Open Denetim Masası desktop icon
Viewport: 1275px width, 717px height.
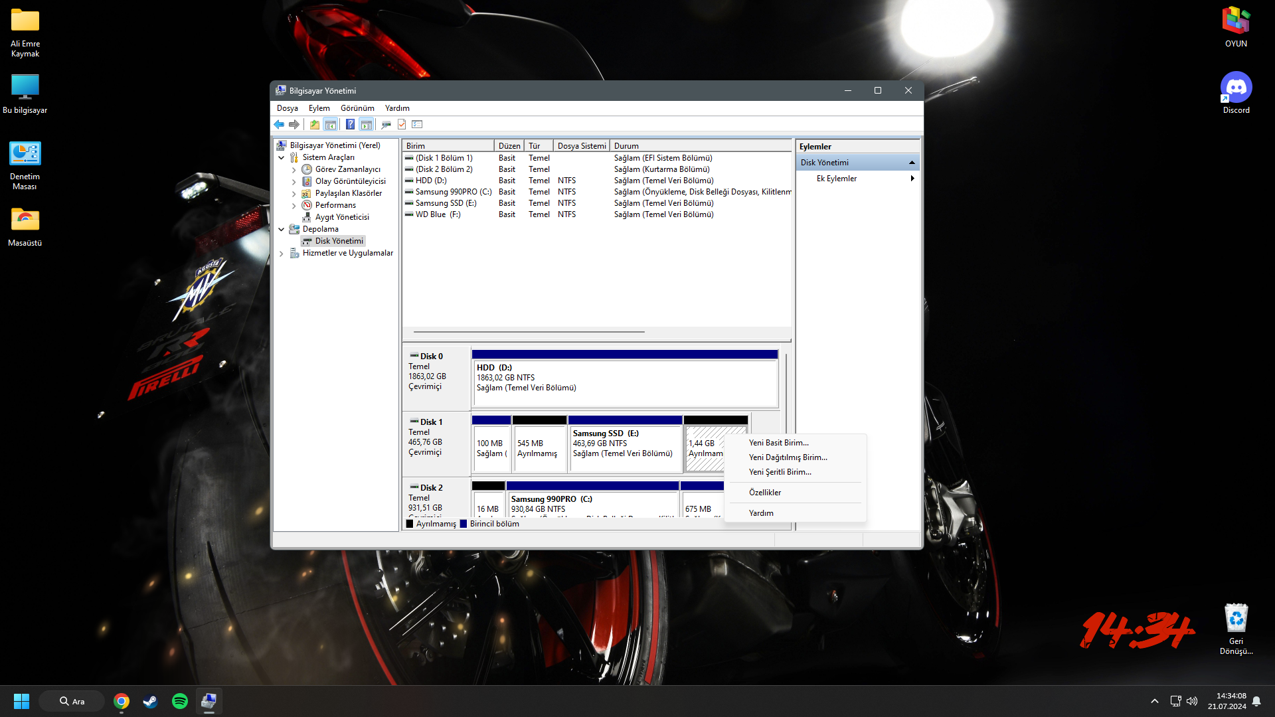pyautogui.click(x=25, y=166)
